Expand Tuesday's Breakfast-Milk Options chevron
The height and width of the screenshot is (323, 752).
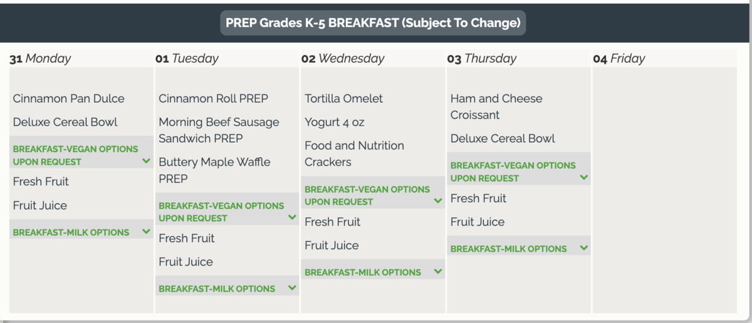(x=292, y=288)
